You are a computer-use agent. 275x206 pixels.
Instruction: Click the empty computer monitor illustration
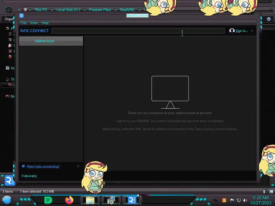(170, 92)
